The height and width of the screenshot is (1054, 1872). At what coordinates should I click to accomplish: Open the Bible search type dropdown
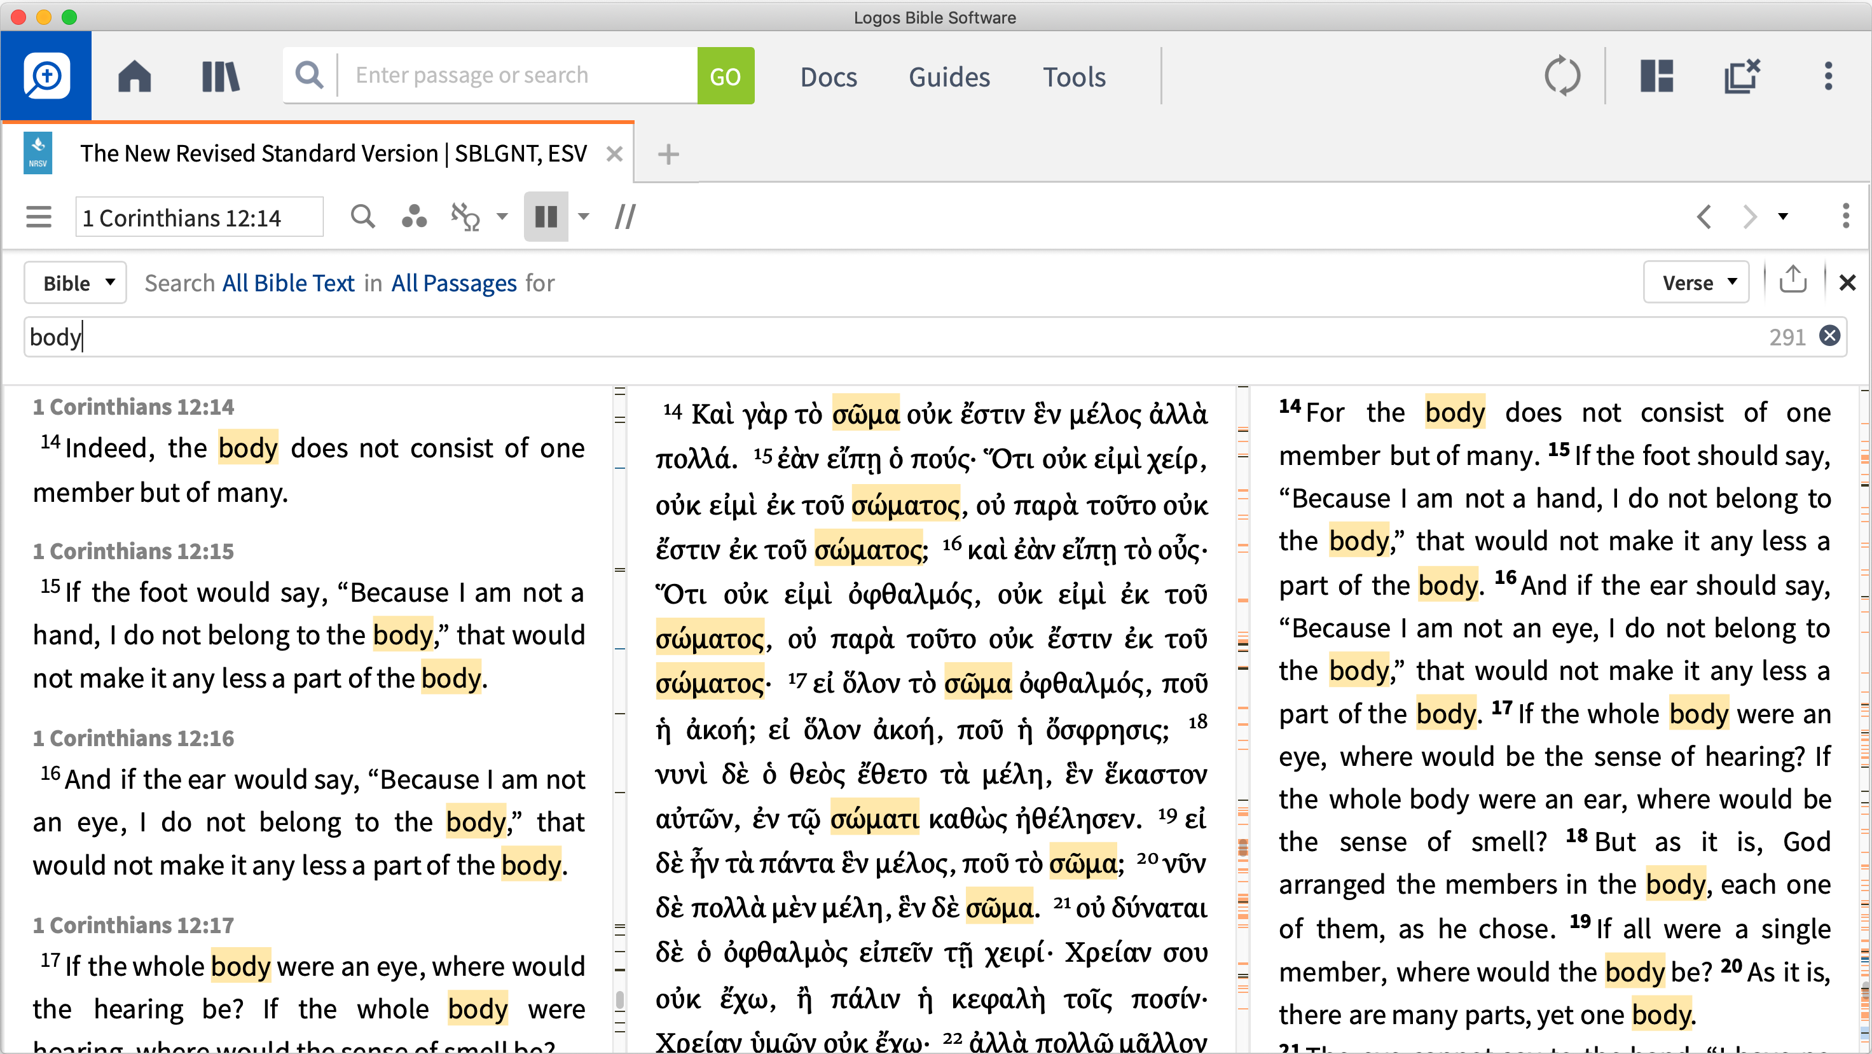76,283
